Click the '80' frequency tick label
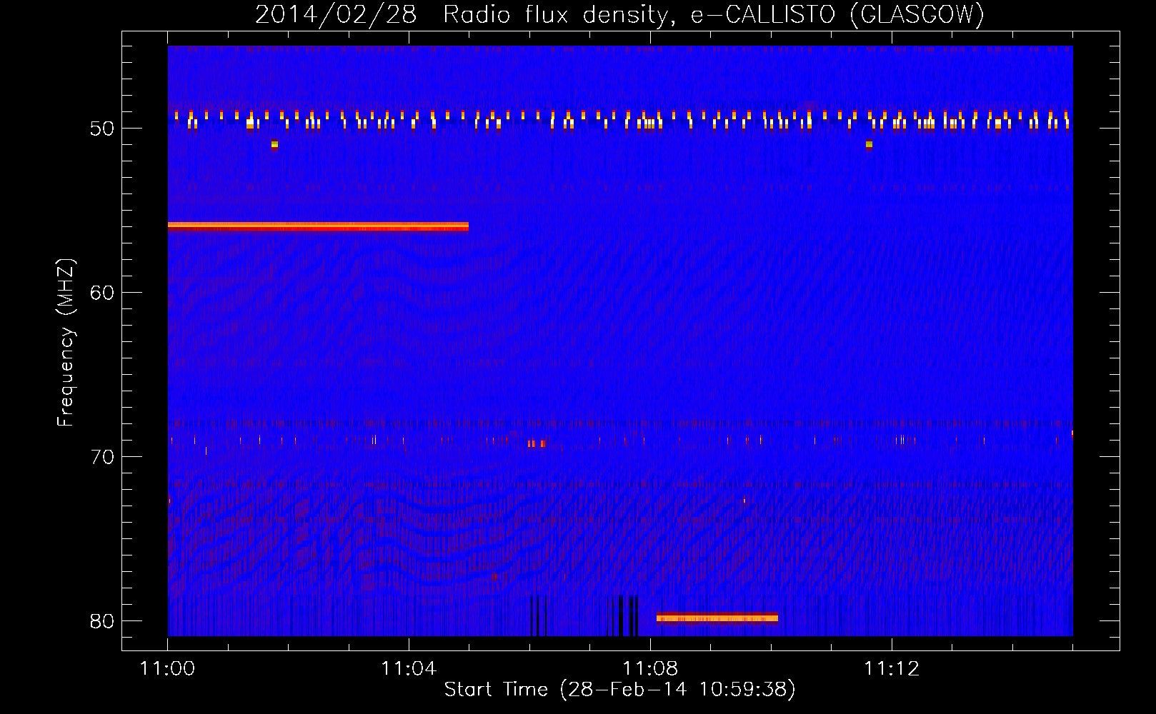The image size is (1156, 714). point(102,621)
